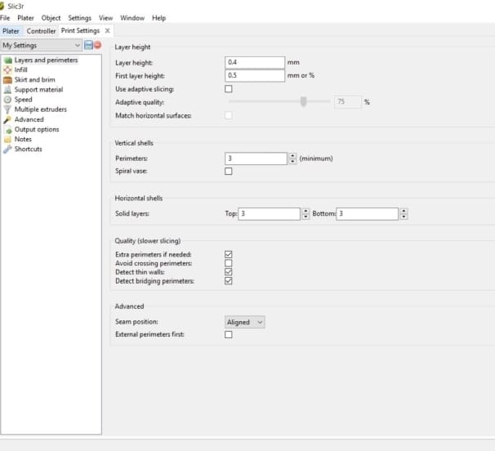The height and width of the screenshot is (451, 495).
Task: Select Infill settings page
Action: point(21,69)
